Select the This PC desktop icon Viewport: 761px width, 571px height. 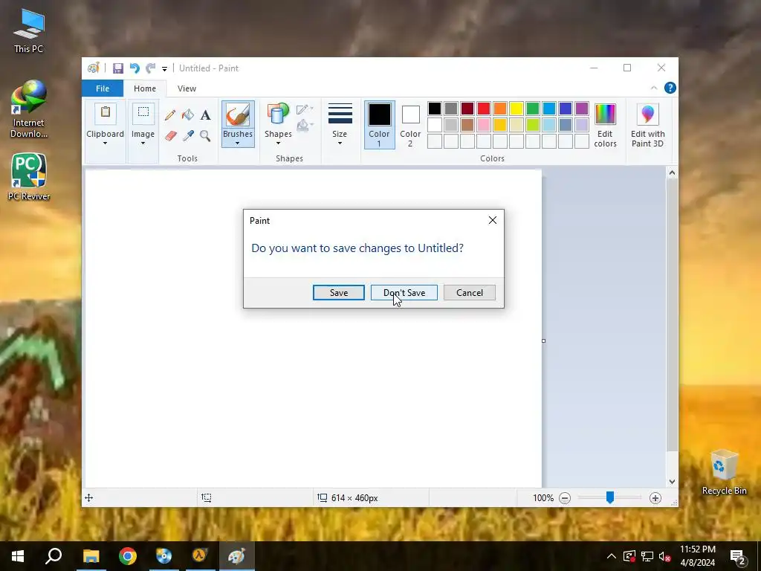(x=29, y=30)
